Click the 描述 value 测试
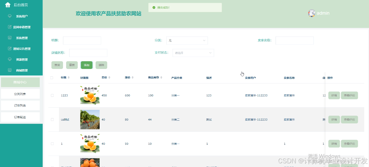Image resolution: width=369 pixels, height=167 pixels. [x=209, y=120]
